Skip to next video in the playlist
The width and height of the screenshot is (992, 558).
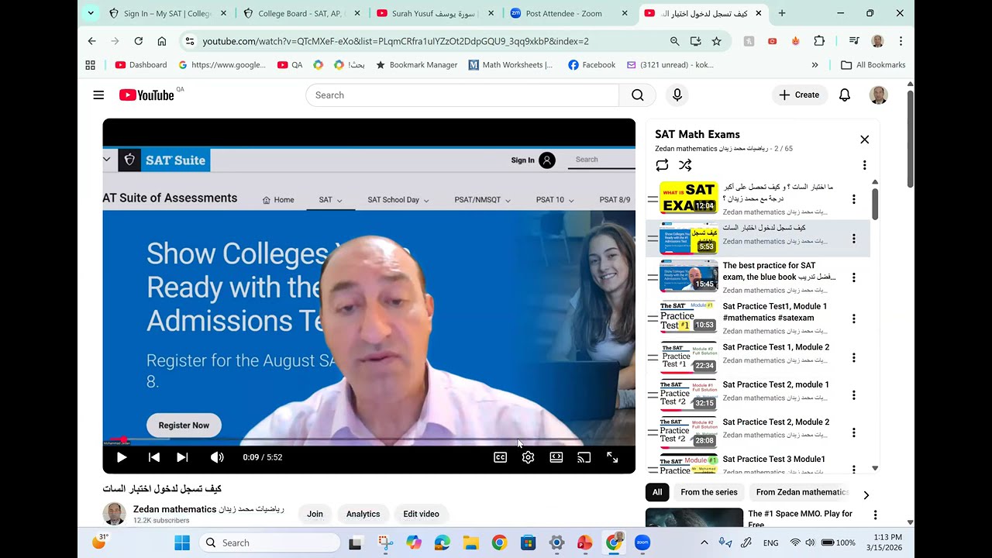click(x=182, y=457)
